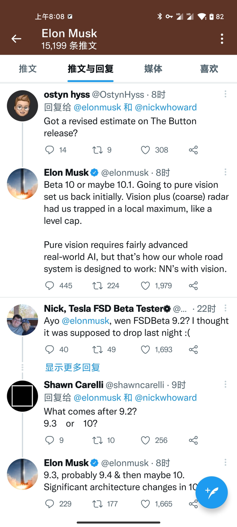The image size is (237, 527).
Task: Open more options on Nick's tweet
Action: tap(225, 308)
